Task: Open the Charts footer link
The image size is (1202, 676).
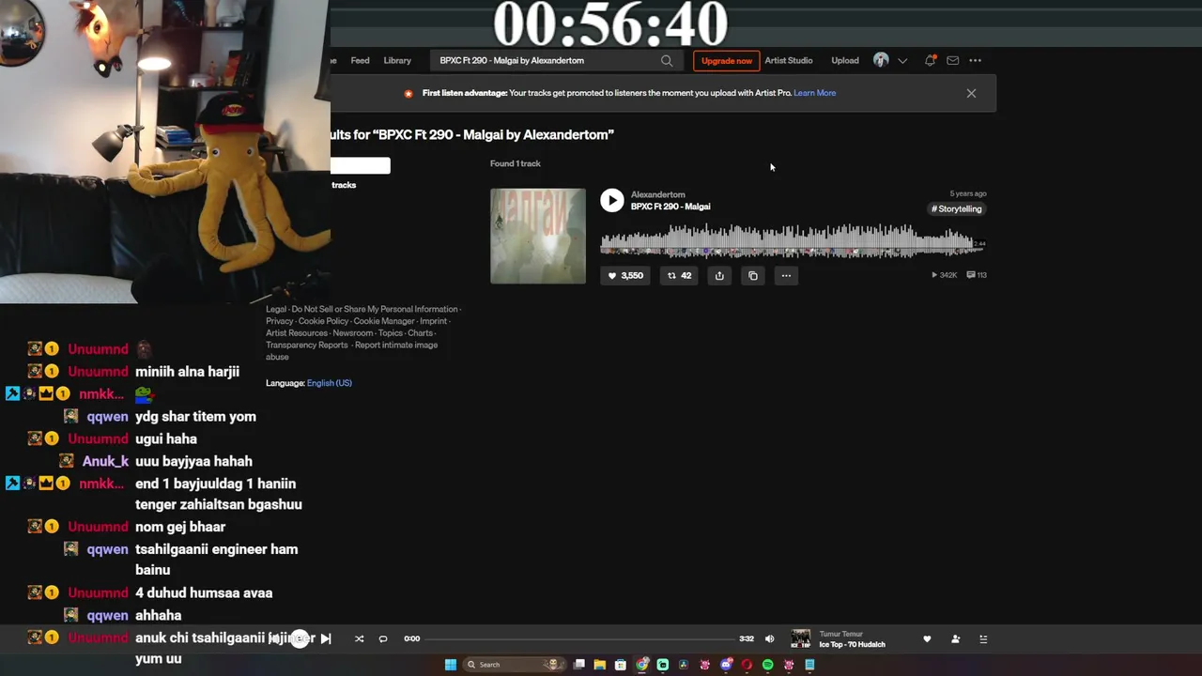Action: click(x=421, y=333)
